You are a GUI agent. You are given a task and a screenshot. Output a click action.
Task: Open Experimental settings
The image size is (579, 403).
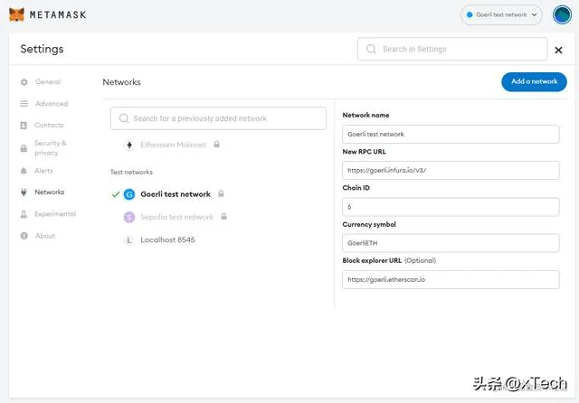click(x=55, y=214)
